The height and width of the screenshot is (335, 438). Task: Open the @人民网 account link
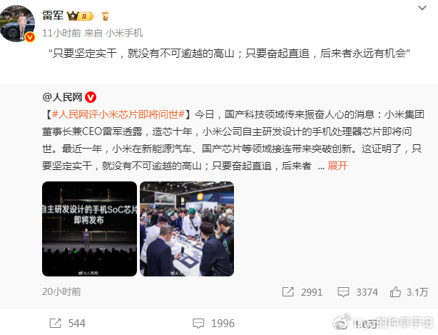point(62,97)
